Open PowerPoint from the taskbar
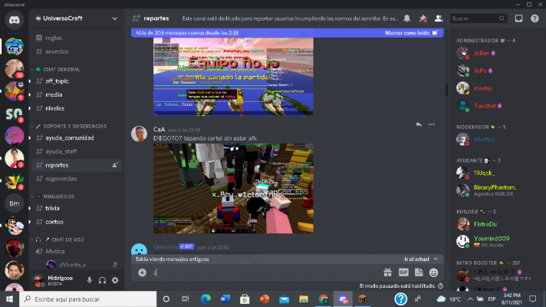The width and height of the screenshot is (546, 307). (x=265, y=299)
